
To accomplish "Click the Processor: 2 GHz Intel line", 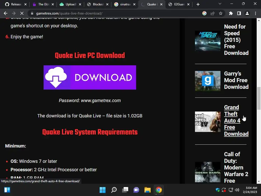I will (54, 170).
